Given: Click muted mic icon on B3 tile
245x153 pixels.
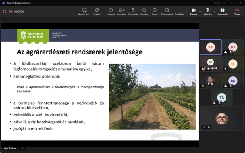Looking at the screenshot, I should pyautogui.click(x=231, y=52).
